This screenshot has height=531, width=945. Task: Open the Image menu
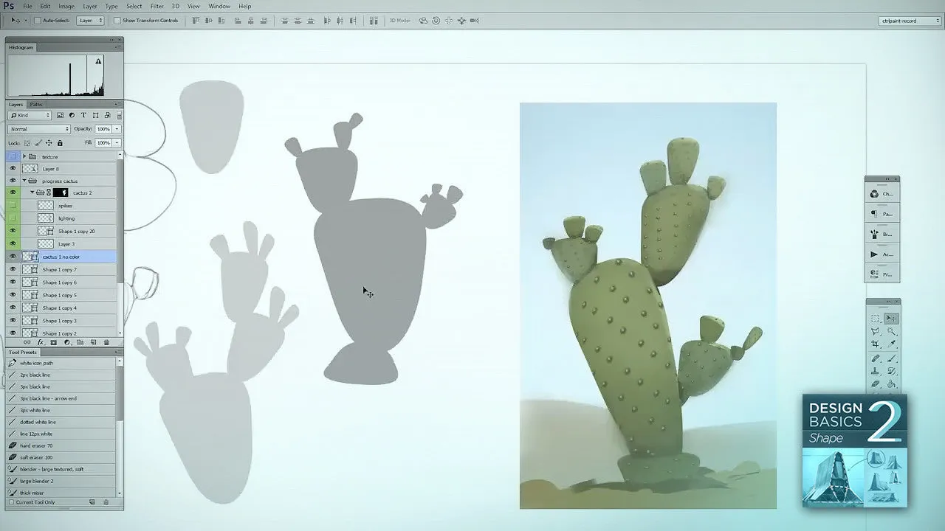point(66,6)
